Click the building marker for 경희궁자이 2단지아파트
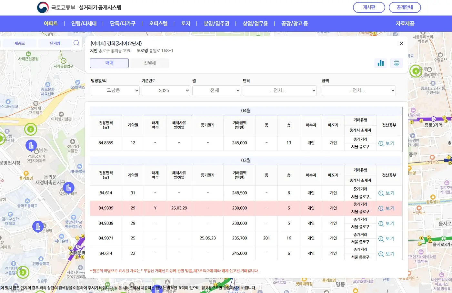Viewport: 452px width, 293px height. [x=31, y=146]
